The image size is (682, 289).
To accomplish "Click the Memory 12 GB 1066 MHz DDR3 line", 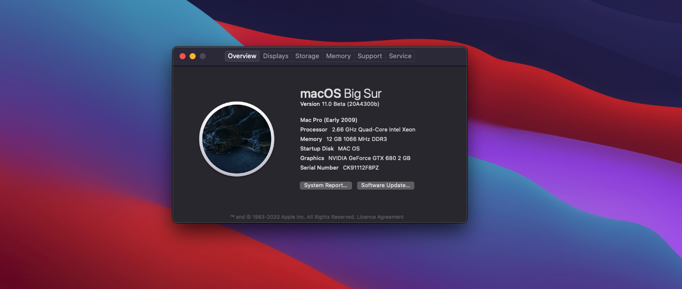I will 344,139.
